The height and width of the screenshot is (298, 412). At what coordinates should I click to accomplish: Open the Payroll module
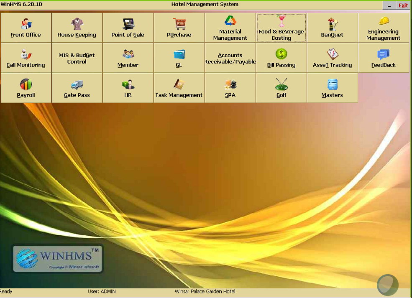(x=26, y=88)
